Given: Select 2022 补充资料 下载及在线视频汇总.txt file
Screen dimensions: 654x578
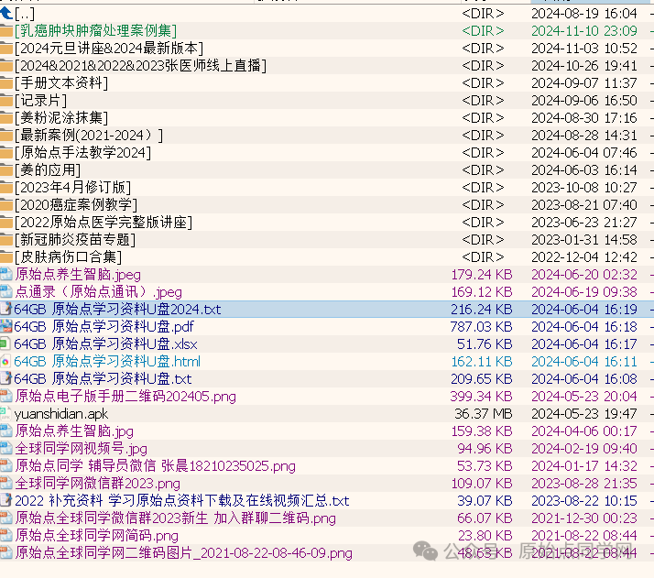Looking at the screenshot, I should click(x=181, y=501).
